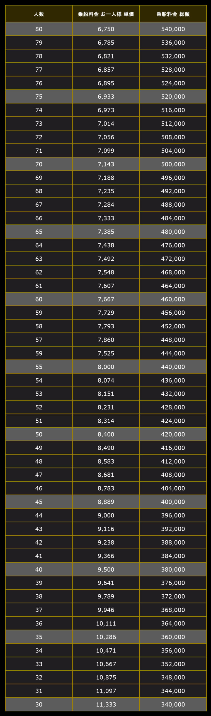The height and width of the screenshot is (716, 211).
Task: Select the 8,000 unit price cell
Action: click(x=106, y=367)
